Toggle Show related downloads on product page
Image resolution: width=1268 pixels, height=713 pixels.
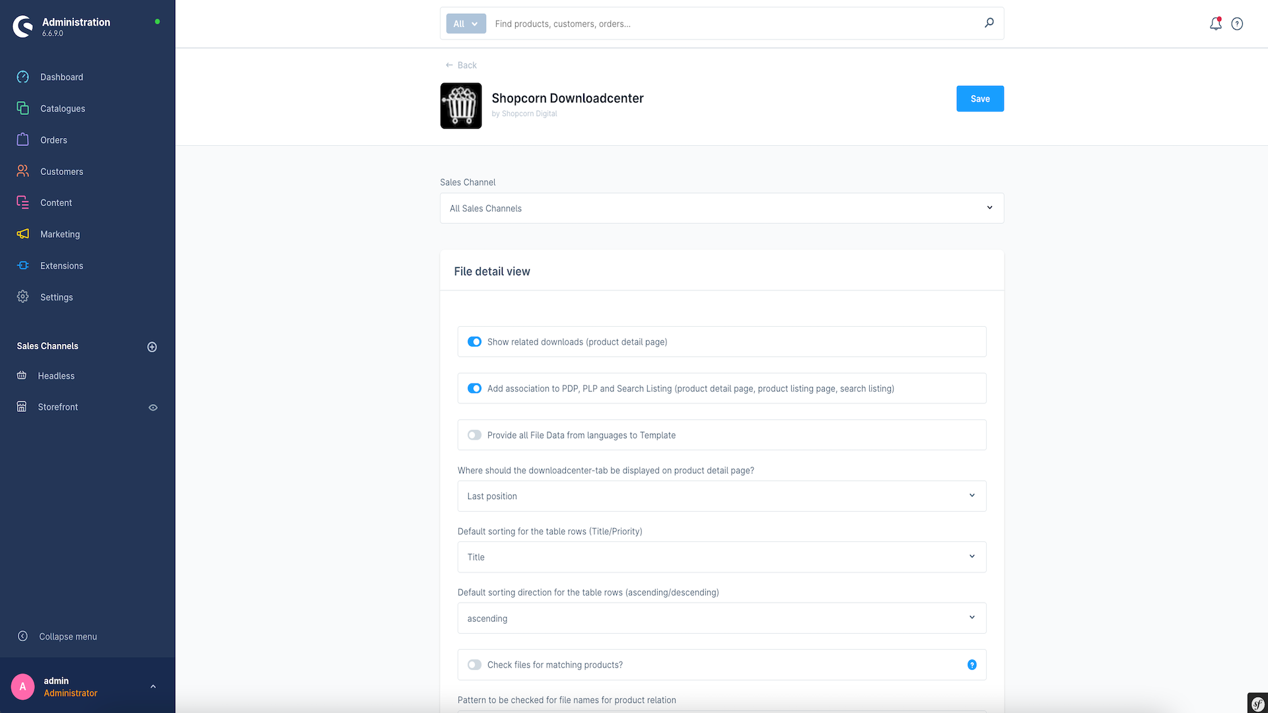point(474,341)
